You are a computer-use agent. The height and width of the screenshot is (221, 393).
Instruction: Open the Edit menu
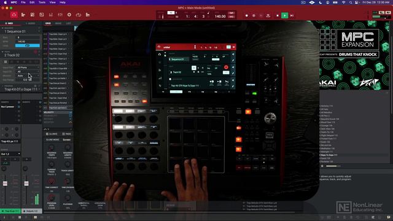(x=32, y=2)
